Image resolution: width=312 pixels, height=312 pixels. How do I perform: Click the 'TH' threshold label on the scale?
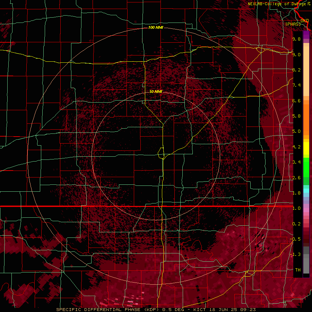(x=298, y=270)
